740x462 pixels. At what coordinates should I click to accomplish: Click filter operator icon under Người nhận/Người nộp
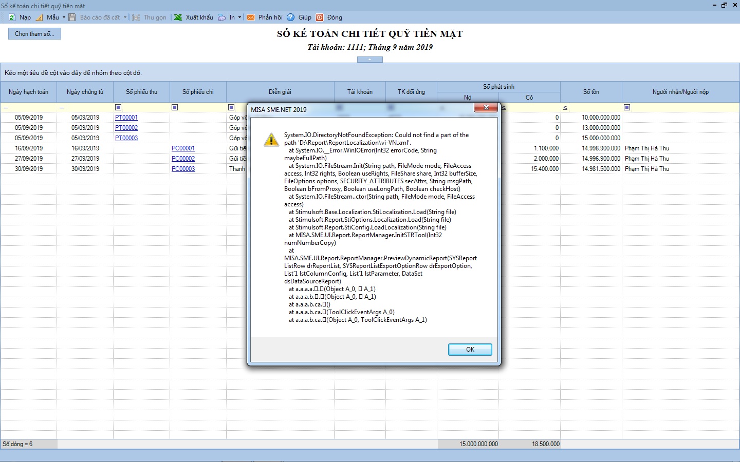[627, 107]
